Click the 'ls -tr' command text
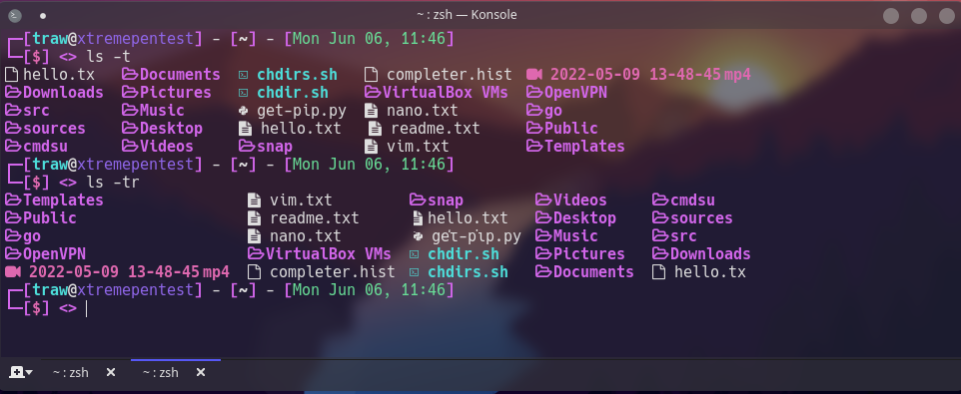The image size is (961, 394). tap(114, 183)
